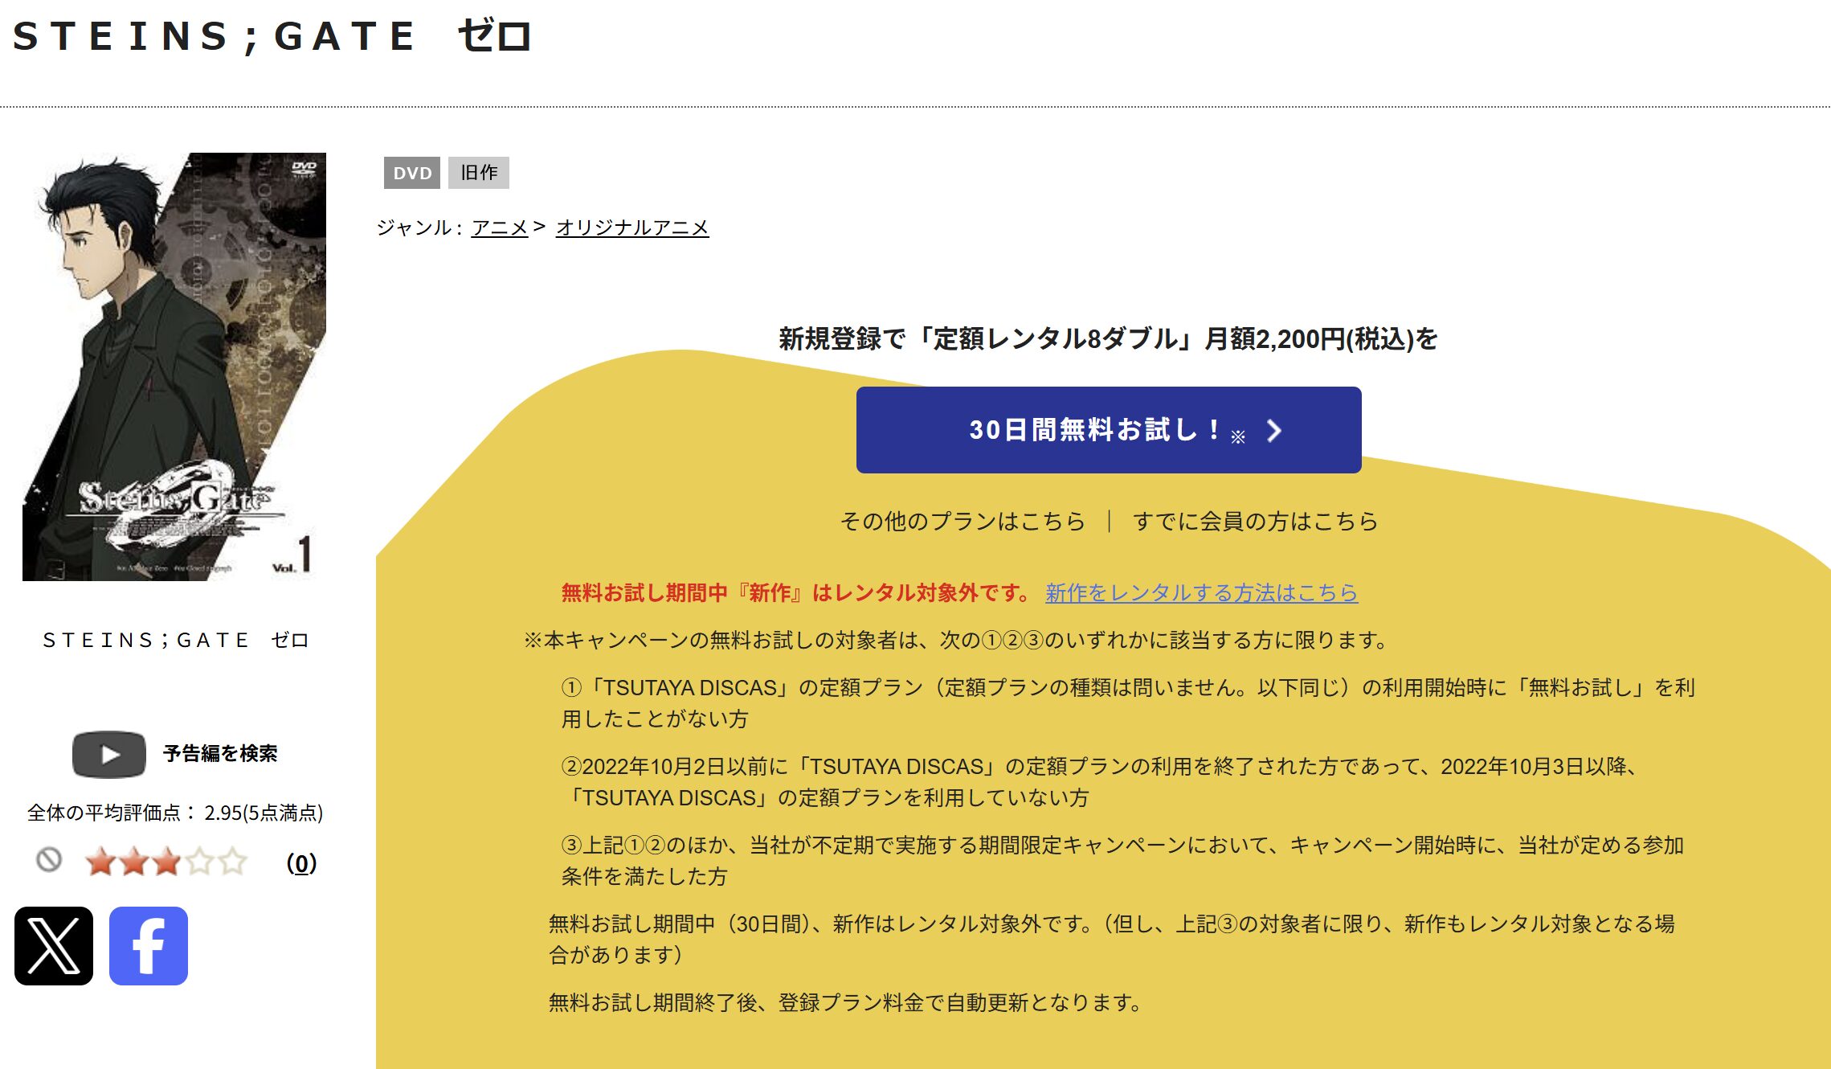Click 予告編を検索 text link
1831x1069 pixels.
[x=220, y=754]
